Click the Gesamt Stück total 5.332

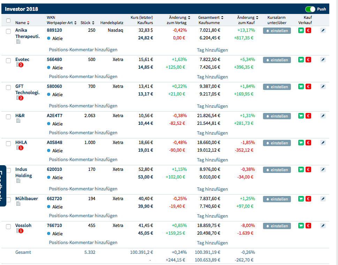[x=90, y=252]
